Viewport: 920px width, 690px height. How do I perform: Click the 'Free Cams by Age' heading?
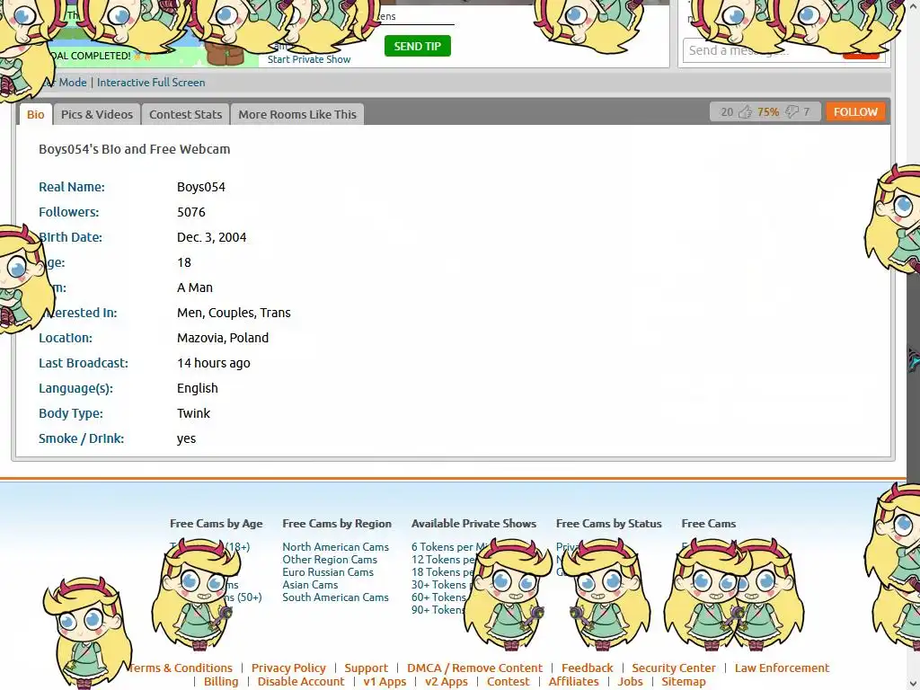pos(217,524)
